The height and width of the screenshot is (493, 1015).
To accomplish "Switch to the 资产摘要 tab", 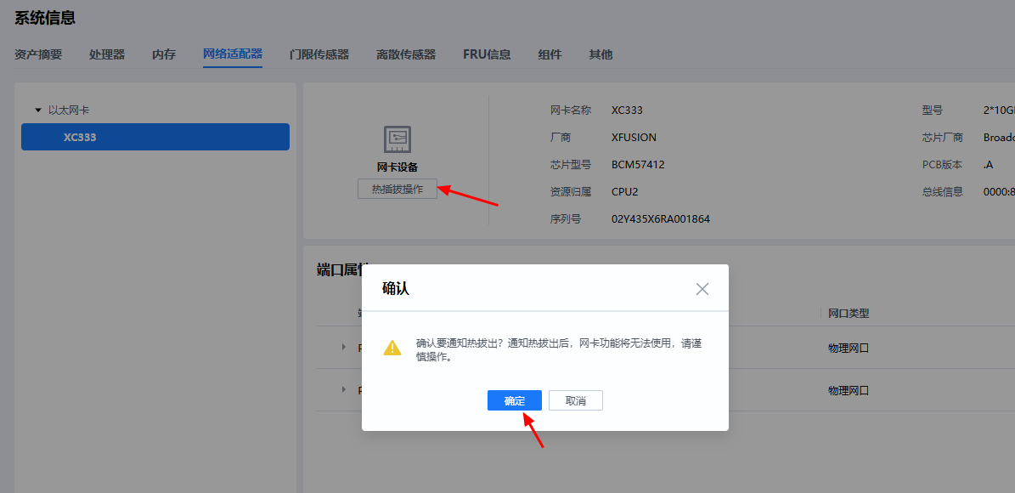I will [38, 54].
